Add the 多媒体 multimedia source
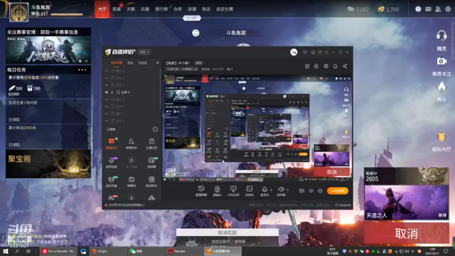The image size is (455, 256). coord(249,191)
